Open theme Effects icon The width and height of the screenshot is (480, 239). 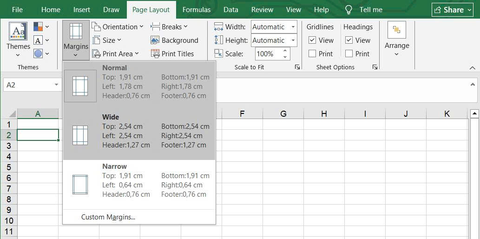click(x=38, y=53)
